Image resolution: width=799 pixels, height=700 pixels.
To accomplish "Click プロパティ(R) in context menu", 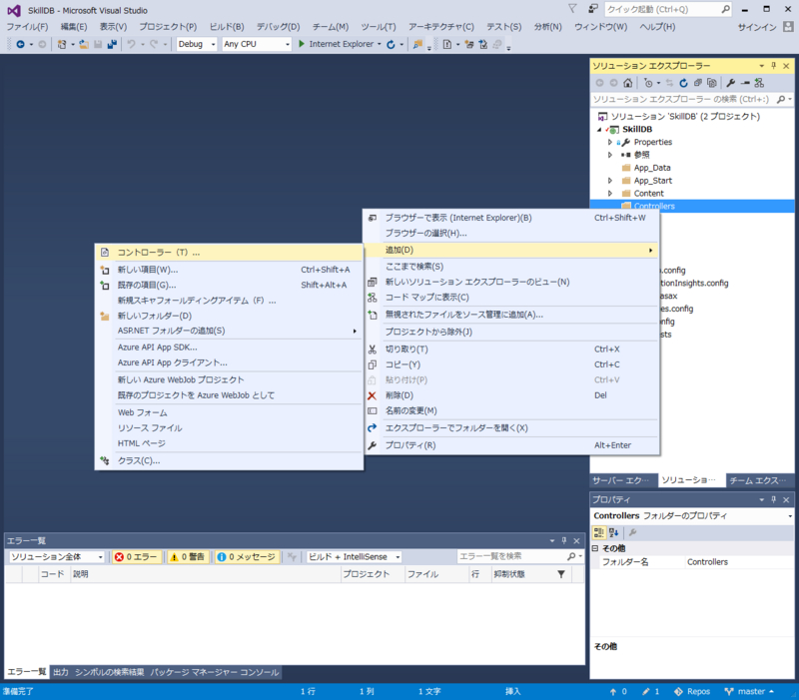I will (511, 445).
